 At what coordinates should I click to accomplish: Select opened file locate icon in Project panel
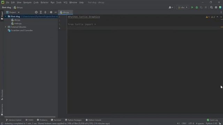(x=36, y=12)
